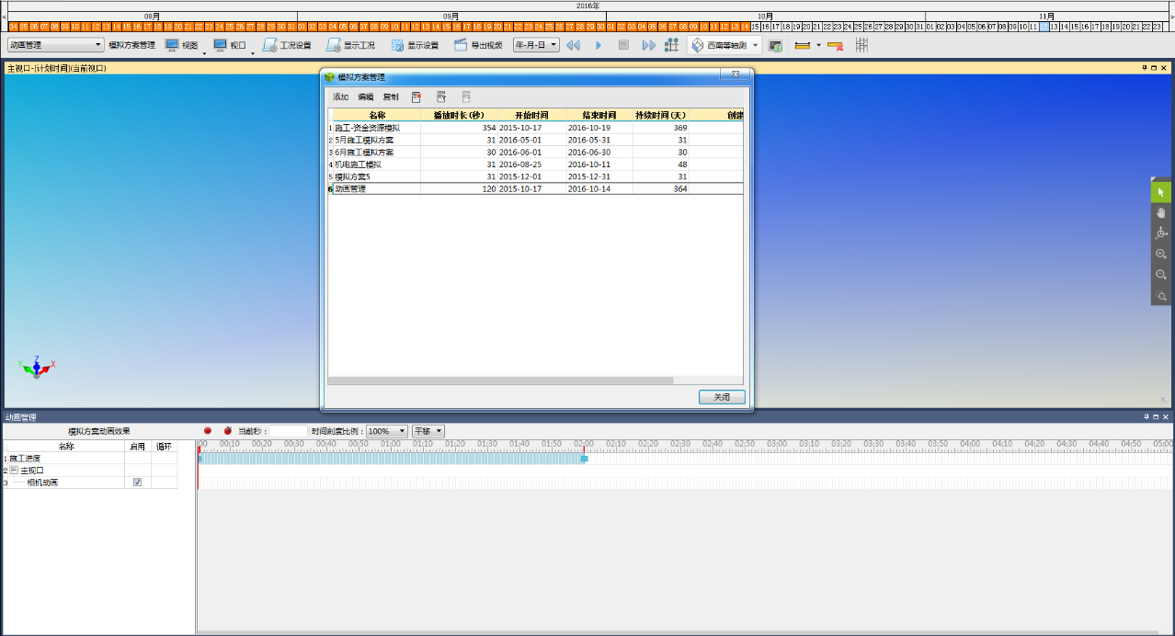Select the pan hand tool in viewport
The image size is (1175, 636).
click(1161, 212)
